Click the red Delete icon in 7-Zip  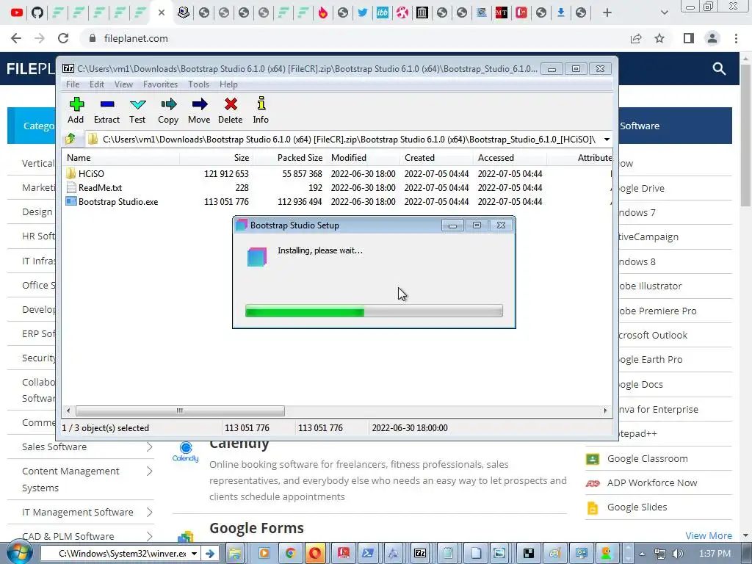230,110
